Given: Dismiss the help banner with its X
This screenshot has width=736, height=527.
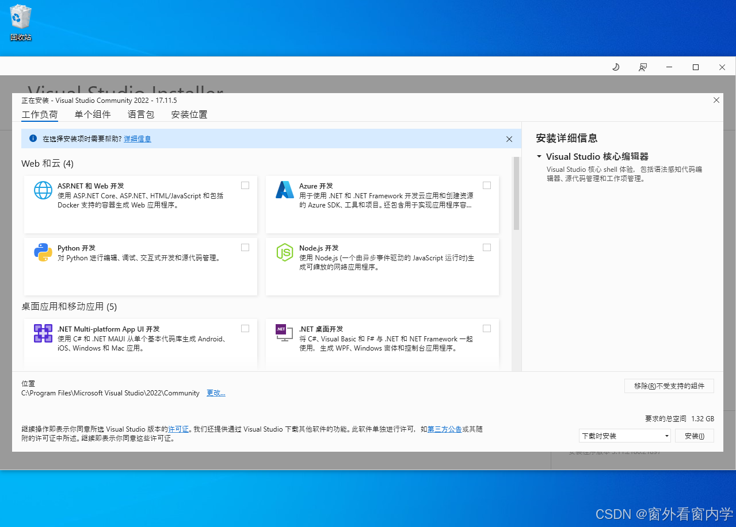Looking at the screenshot, I should 509,139.
